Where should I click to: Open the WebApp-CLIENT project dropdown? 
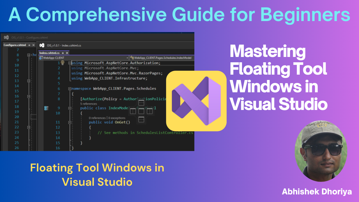(128, 58)
